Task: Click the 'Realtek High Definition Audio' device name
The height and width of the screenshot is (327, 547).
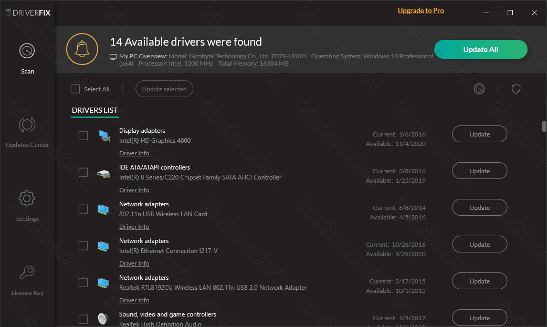Action: tap(160, 324)
